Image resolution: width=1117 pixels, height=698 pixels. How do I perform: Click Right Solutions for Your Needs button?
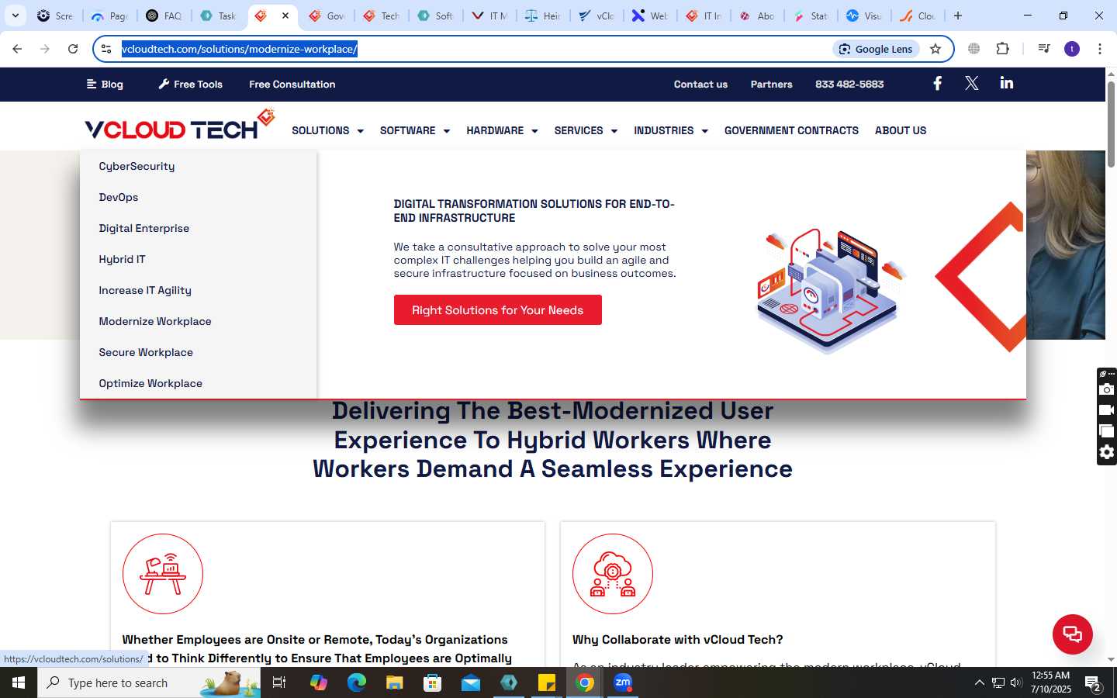point(497,310)
